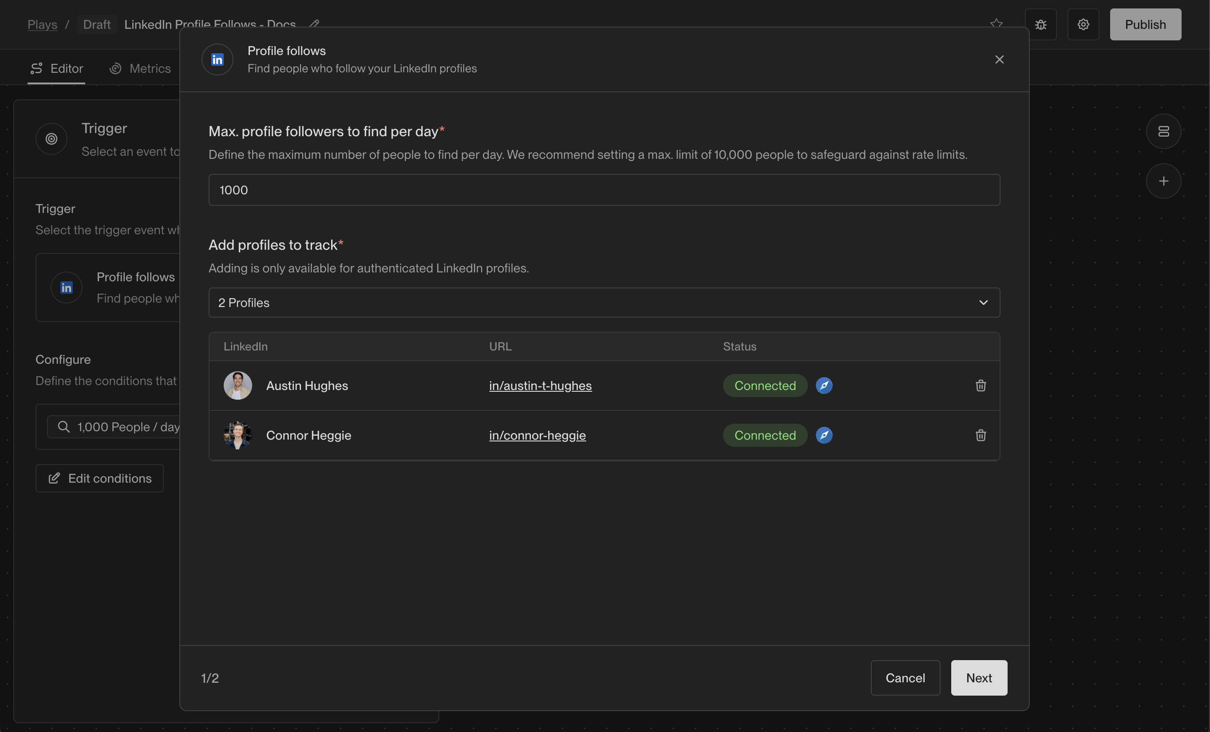Star this play as favorite
The height and width of the screenshot is (732, 1210).
[x=996, y=23]
